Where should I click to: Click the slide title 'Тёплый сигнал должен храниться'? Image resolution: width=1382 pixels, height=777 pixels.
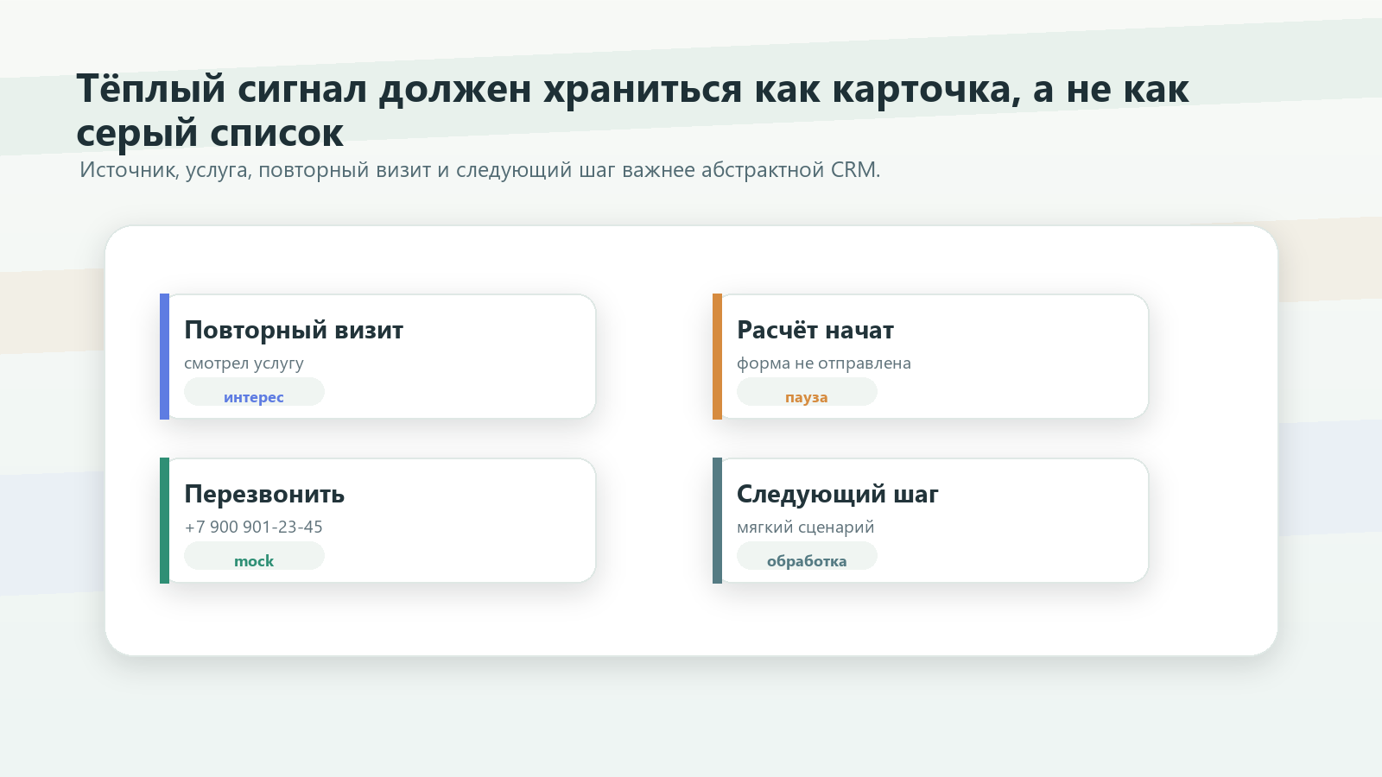[x=632, y=111]
